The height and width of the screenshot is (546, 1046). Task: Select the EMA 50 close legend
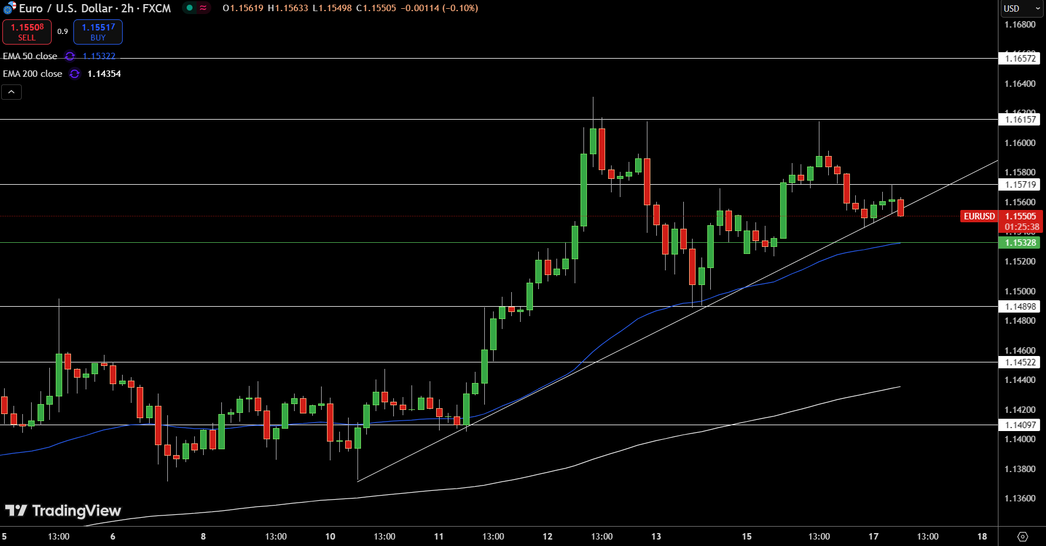[x=30, y=56]
